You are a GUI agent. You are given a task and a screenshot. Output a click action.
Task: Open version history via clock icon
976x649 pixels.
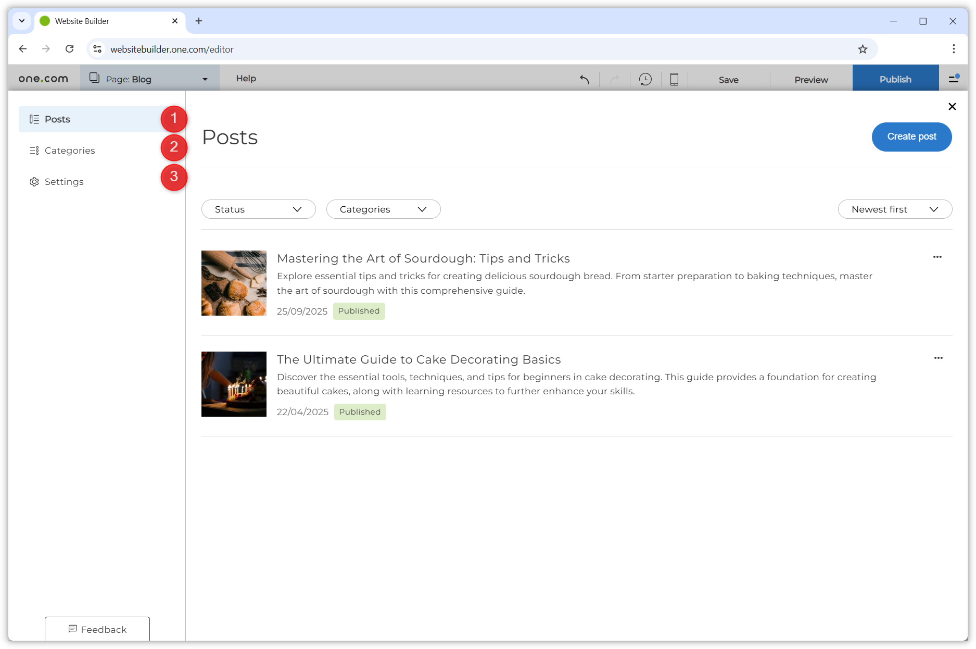coord(645,79)
